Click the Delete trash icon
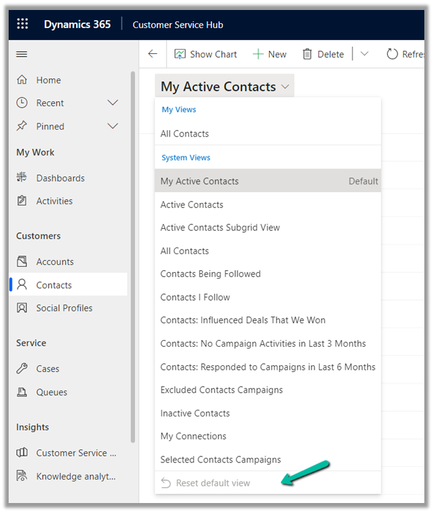The width and height of the screenshot is (433, 513). click(x=307, y=55)
